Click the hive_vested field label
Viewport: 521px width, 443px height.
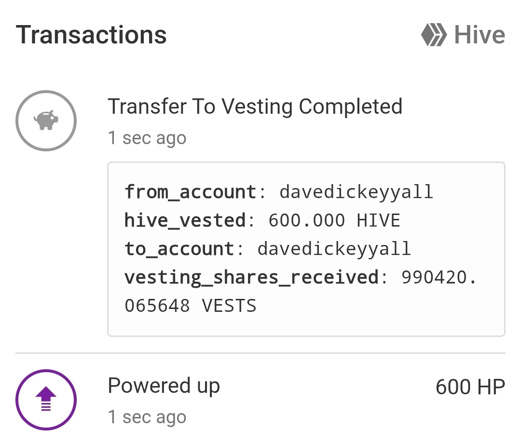point(185,220)
